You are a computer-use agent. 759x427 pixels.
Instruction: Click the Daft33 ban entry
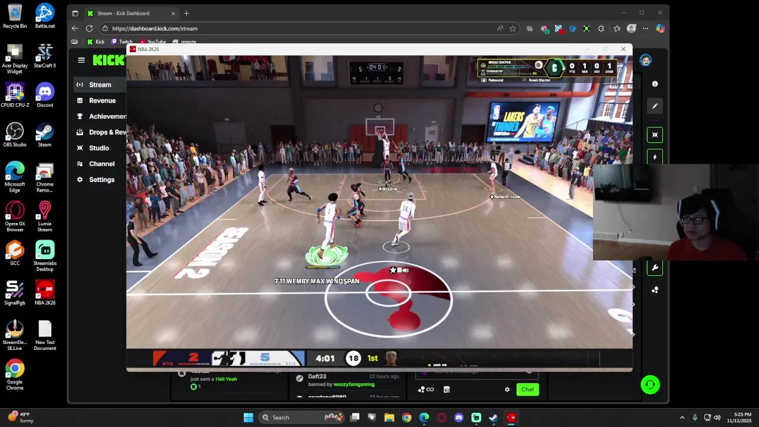[347, 380]
